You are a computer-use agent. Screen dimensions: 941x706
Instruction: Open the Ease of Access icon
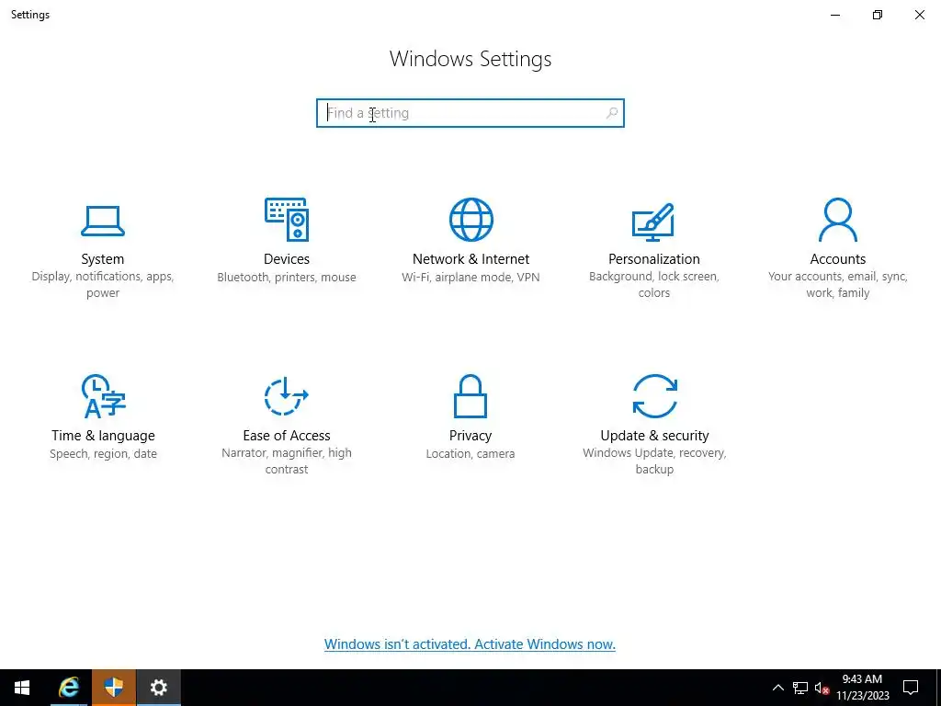point(287,396)
